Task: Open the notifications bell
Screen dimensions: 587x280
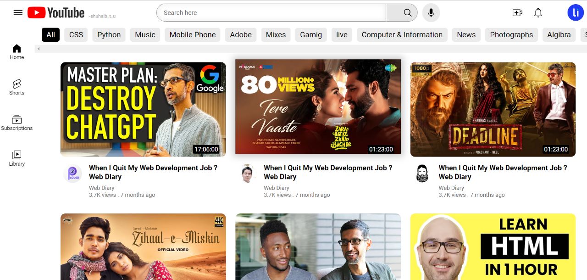Action: click(538, 13)
